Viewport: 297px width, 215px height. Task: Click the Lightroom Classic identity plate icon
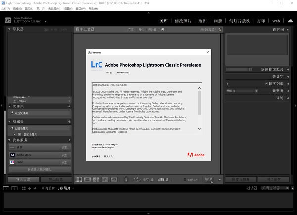[x=8, y=21]
